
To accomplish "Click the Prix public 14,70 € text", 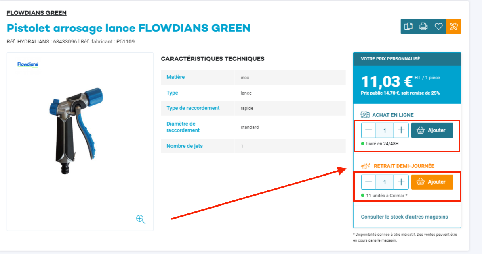I will tap(400, 93).
